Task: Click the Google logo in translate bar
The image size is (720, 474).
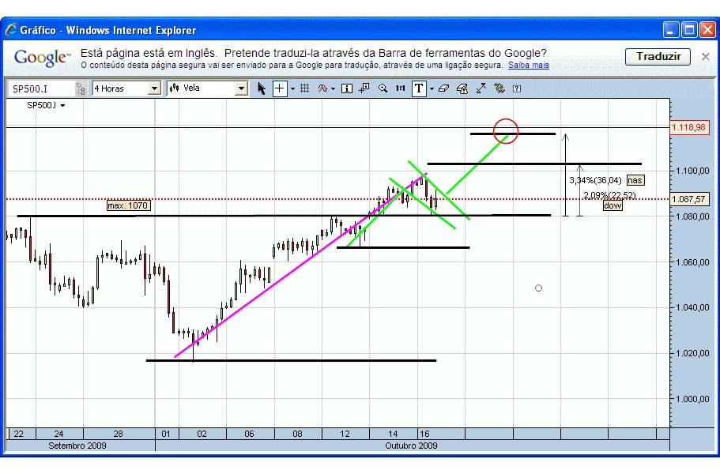Action: click(x=42, y=58)
